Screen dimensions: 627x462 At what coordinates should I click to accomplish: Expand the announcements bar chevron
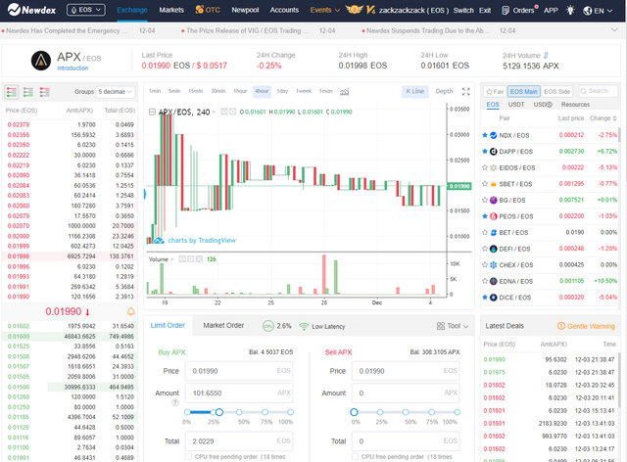[x=614, y=30]
